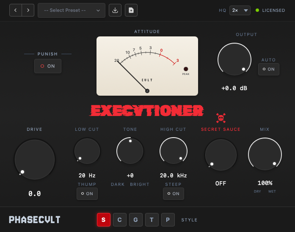This screenshot has width=295, height=232.
Task: Click the 100% mix value
Action: click(x=265, y=183)
